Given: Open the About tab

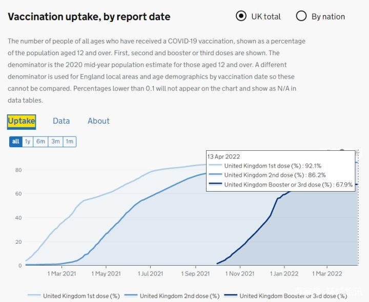Looking at the screenshot, I should click(98, 121).
